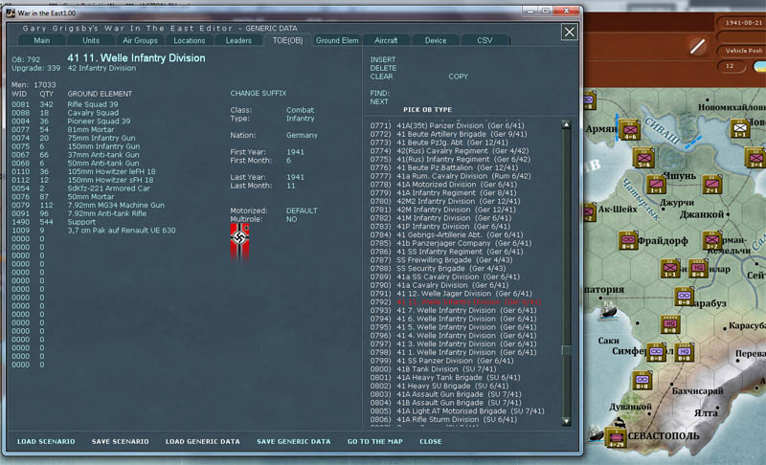Click the slash tool icon in map toolbar
The height and width of the screenshot is (465, 766).
coord(697,47)
